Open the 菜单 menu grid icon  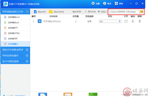tap(116, 3)
